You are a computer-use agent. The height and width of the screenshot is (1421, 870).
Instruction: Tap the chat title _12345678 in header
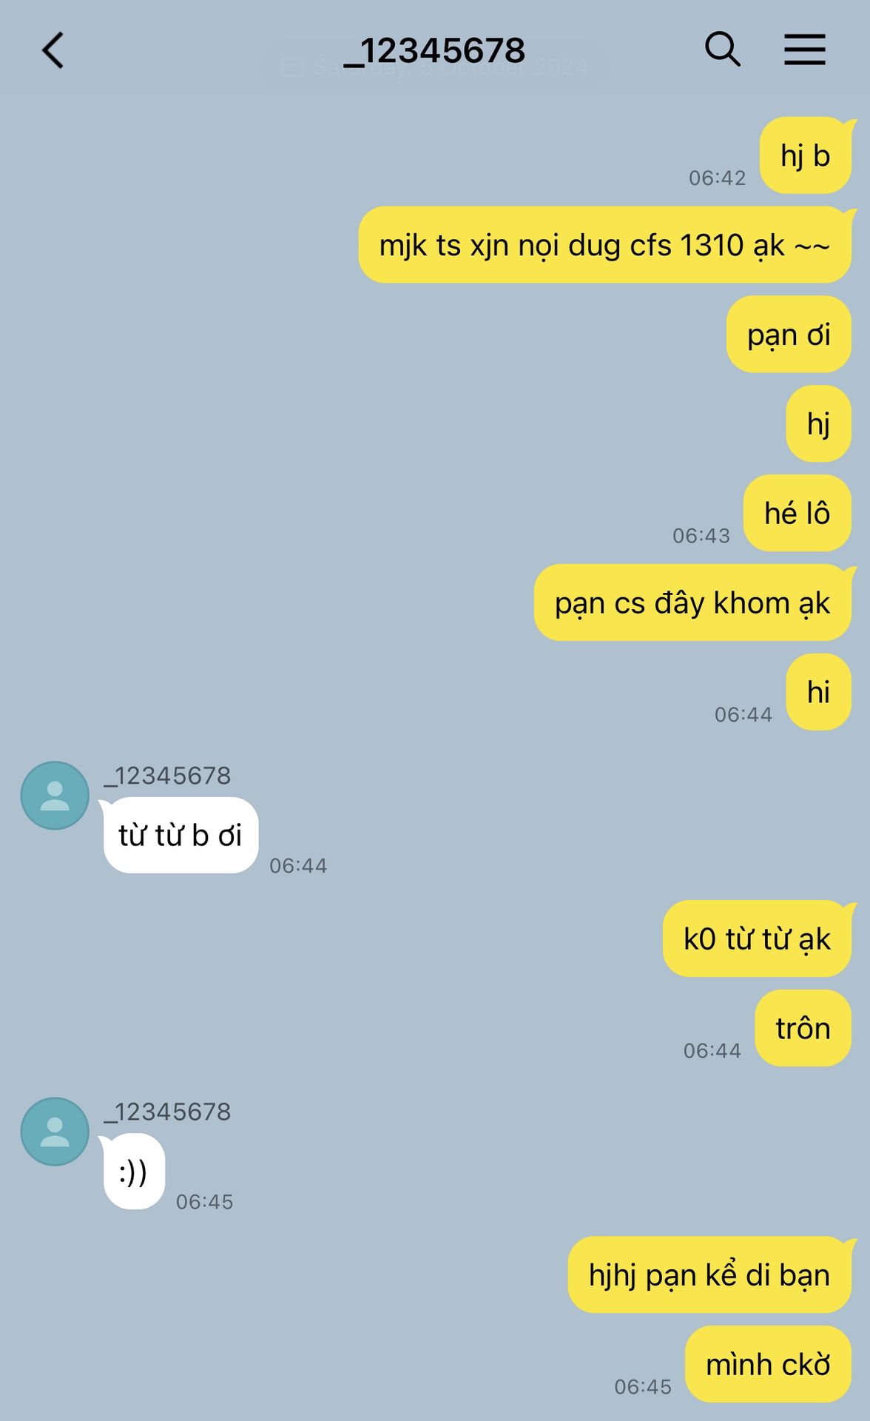click(x=435, y=51)
